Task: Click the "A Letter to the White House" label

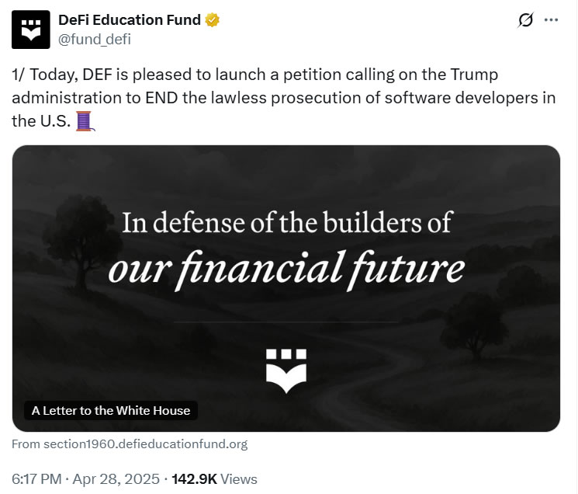Action: pyautogui.click(x=111, y=410)
